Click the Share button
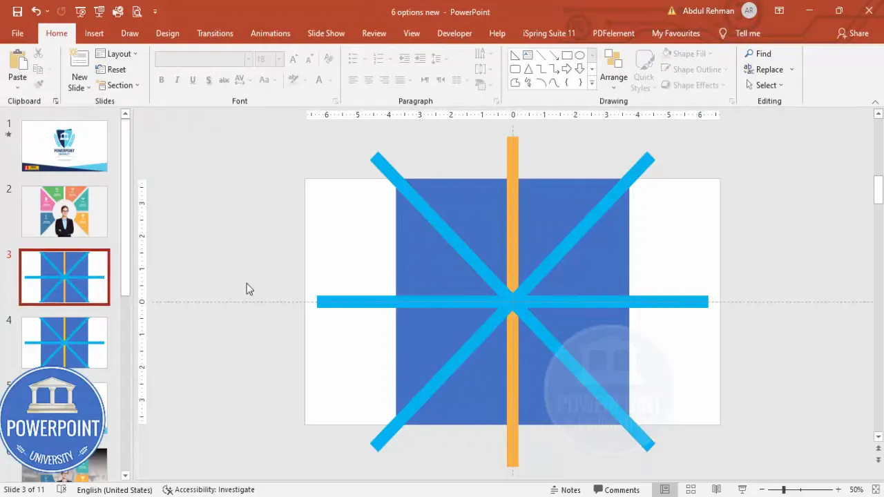Screen dimensions: 884x497 coord(853,33)
